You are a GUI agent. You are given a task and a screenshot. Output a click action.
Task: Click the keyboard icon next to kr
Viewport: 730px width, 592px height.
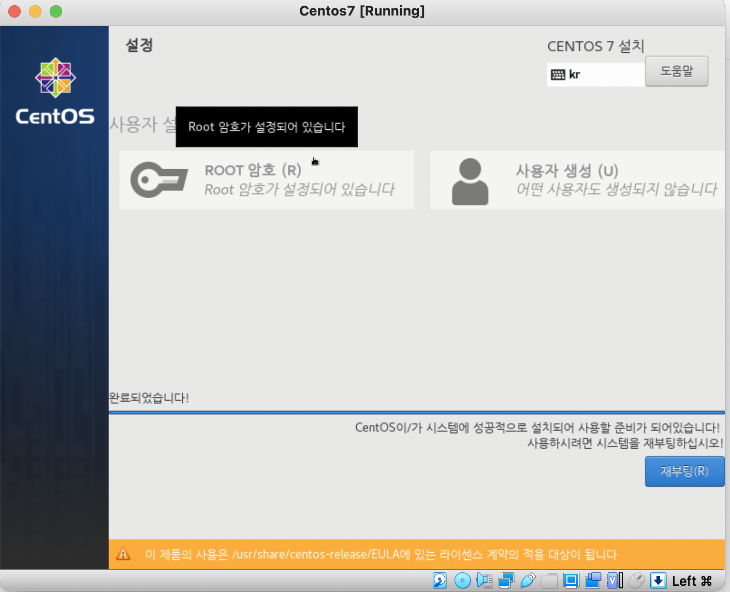click(x=558, y=75)
